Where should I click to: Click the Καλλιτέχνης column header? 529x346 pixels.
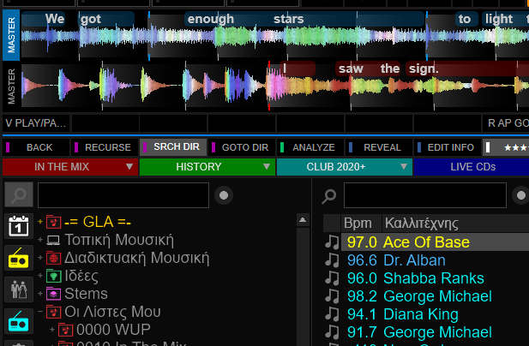(421, 223)
